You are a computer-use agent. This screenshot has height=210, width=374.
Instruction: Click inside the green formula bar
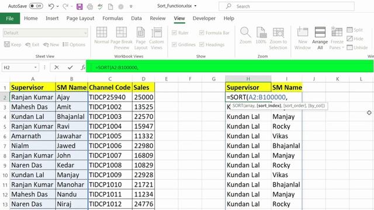pyautogui.click(x=230, y=66)
